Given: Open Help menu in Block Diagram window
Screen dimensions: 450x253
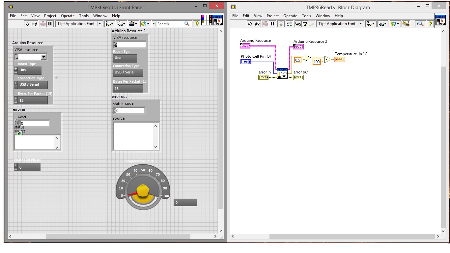Looking at the screenshot, I should 339,16.
